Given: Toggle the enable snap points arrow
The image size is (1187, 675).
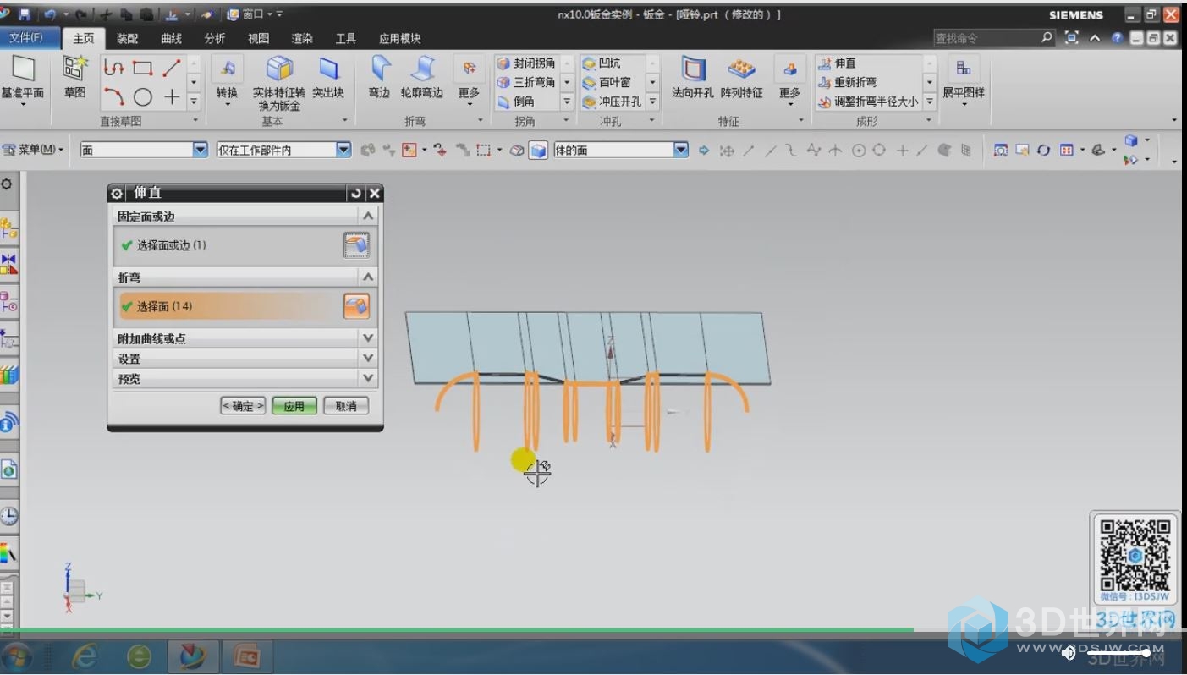Looking at the screenshot, I should pos(704,150).
